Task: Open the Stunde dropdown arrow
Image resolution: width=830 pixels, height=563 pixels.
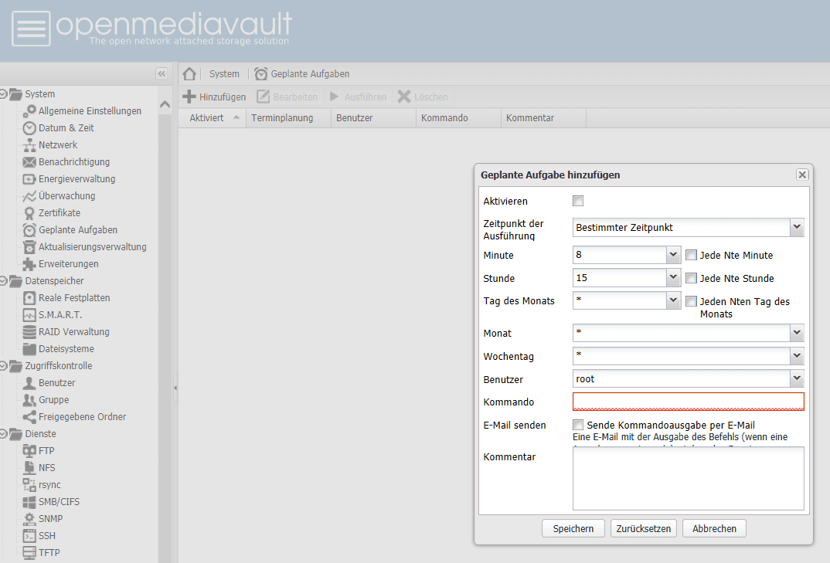Action: coord(673,278)
